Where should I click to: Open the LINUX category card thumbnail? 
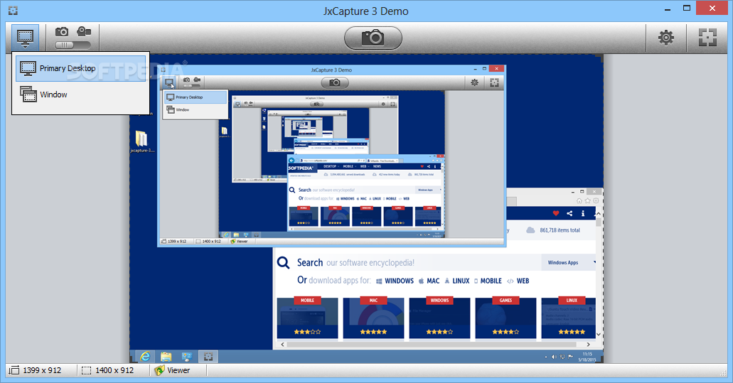point(569,318)
